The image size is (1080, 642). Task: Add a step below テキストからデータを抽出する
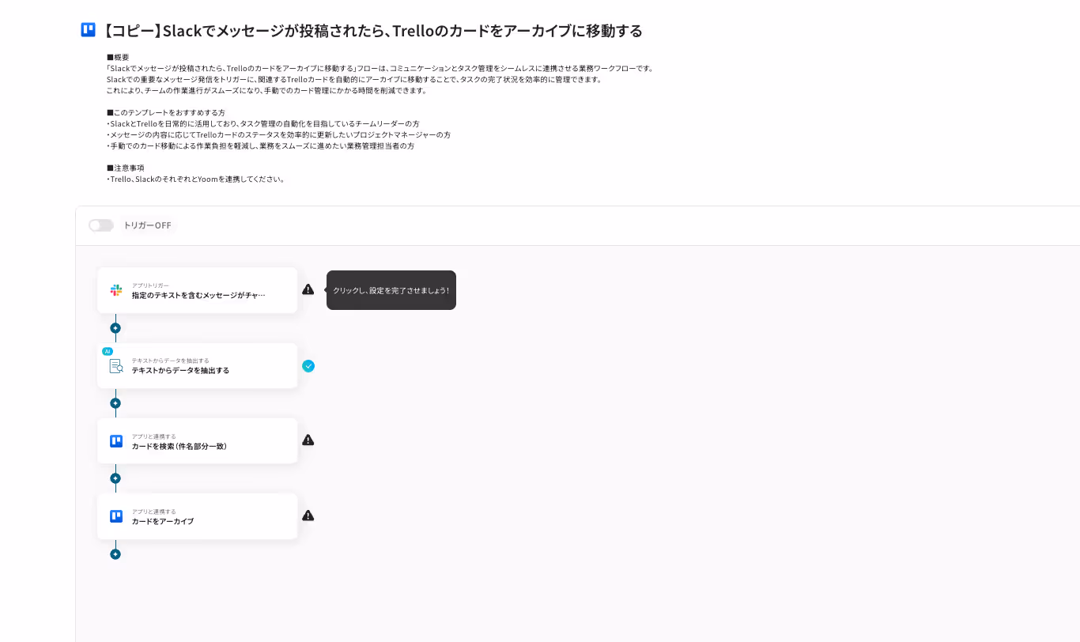(115, 403)
